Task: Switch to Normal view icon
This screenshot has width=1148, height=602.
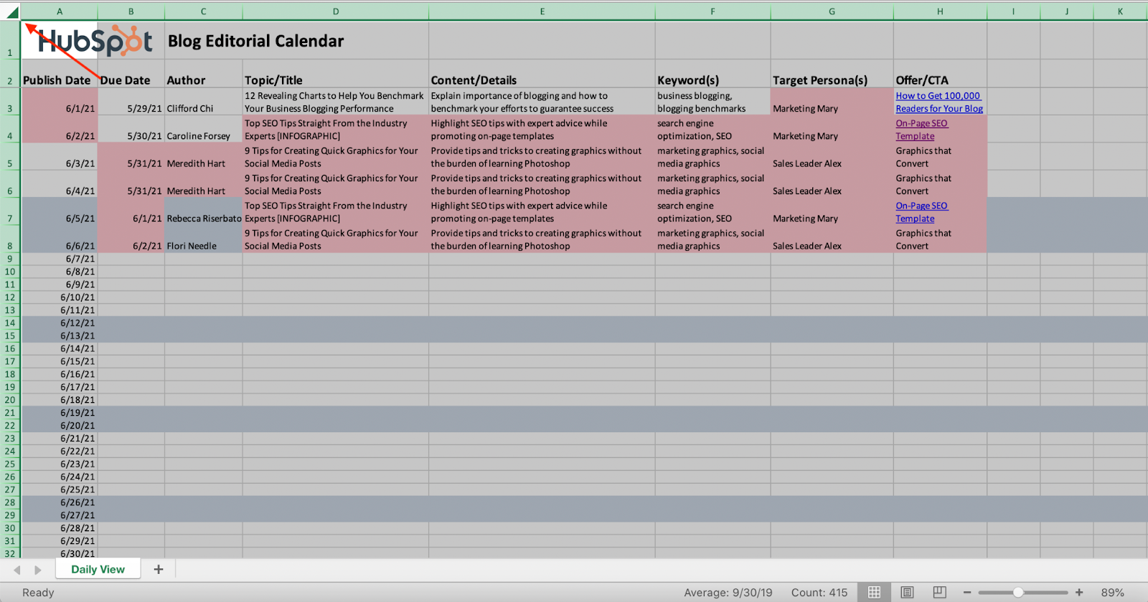Action: coord(874,592)
